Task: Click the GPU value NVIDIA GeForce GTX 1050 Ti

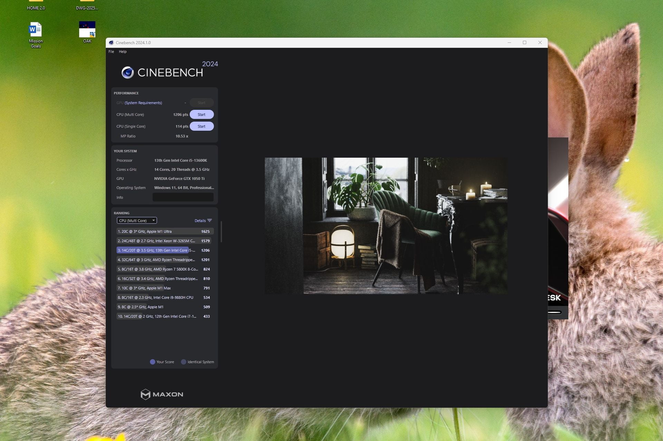Action: pos(179,179)
